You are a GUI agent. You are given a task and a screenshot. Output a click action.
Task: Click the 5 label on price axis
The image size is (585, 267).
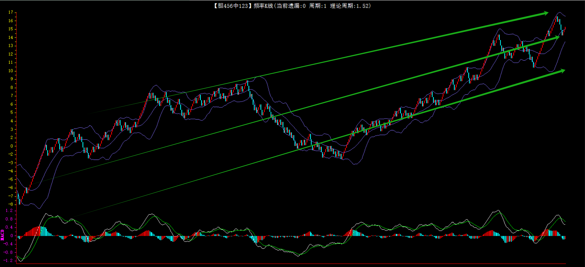pyautogui.click(x=12, y=112)
